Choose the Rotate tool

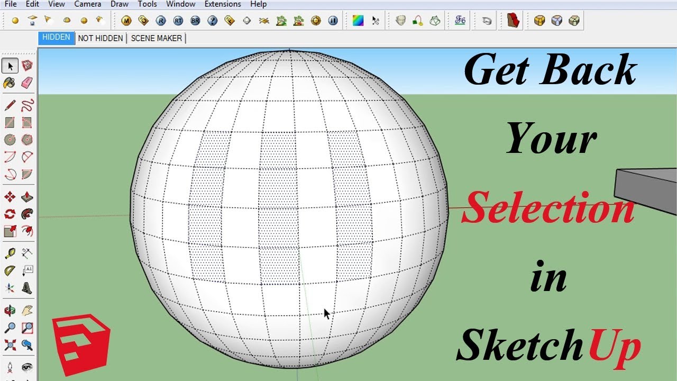[x=10, y=214]
